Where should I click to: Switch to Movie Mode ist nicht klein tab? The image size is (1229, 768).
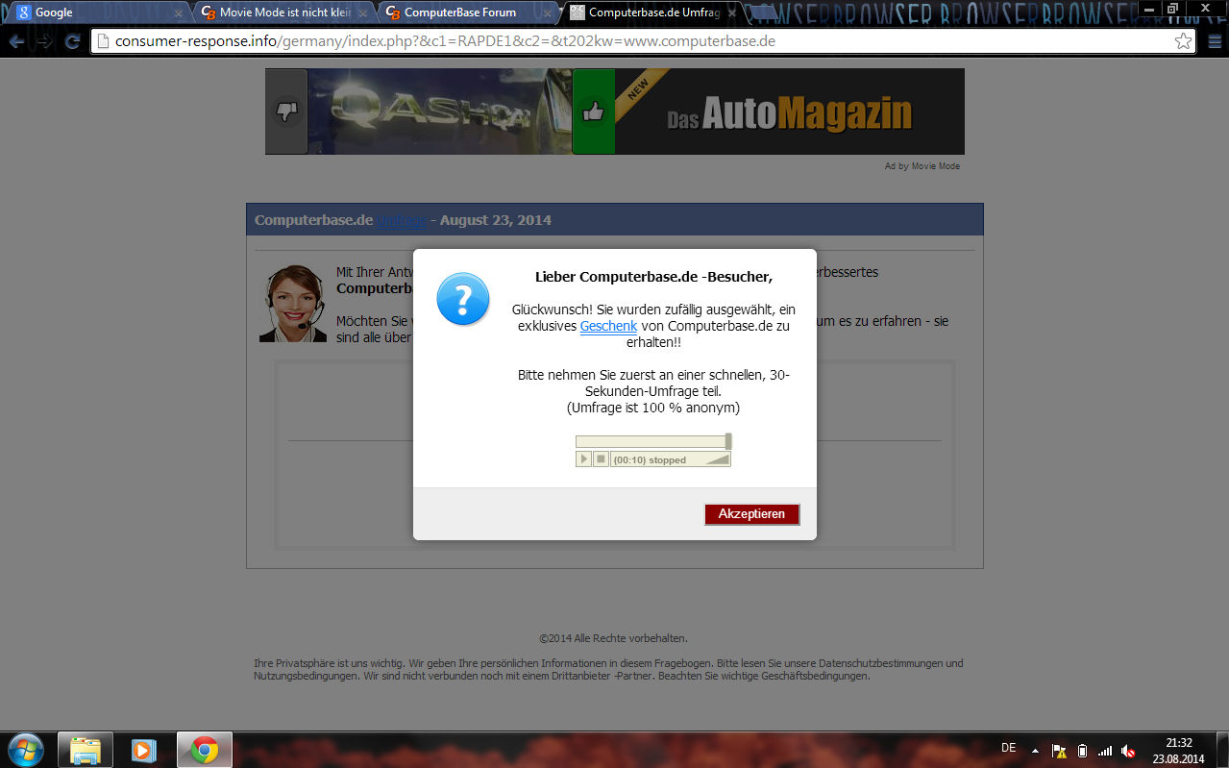click(283, 12)
